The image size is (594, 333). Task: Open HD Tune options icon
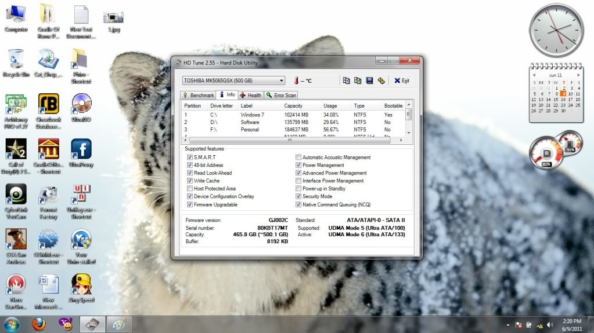[381, 80]
